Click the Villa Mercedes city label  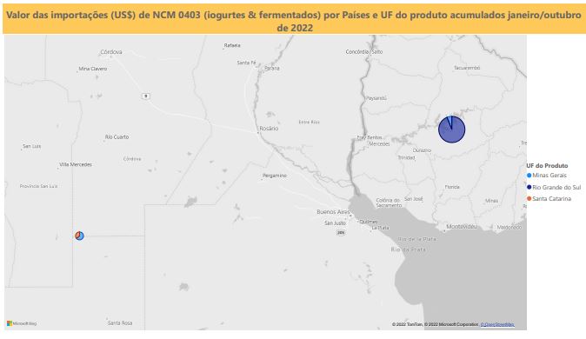76,164
